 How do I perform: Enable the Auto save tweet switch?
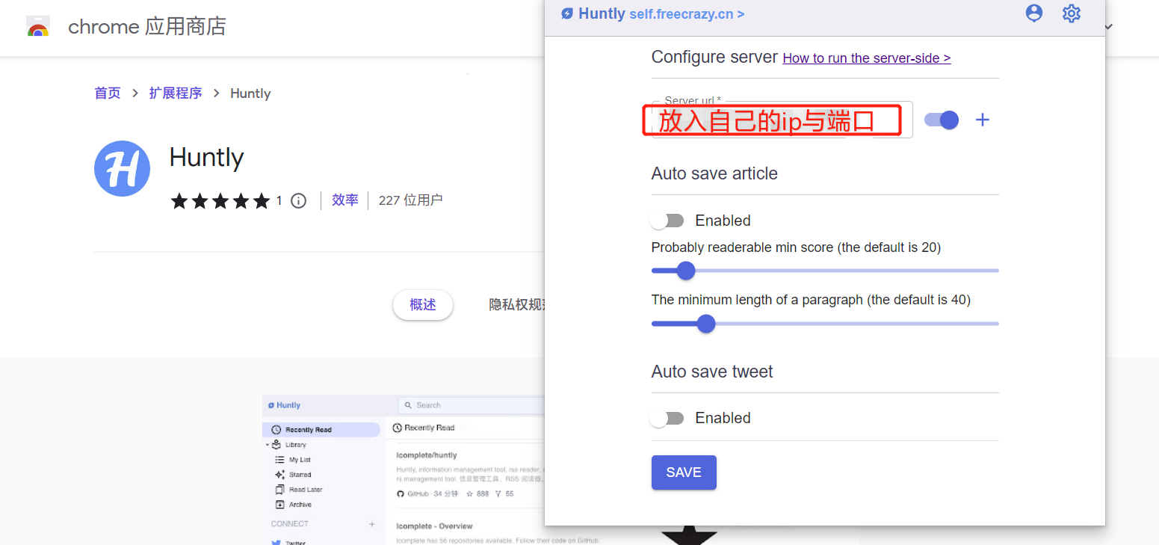(667, 418)
